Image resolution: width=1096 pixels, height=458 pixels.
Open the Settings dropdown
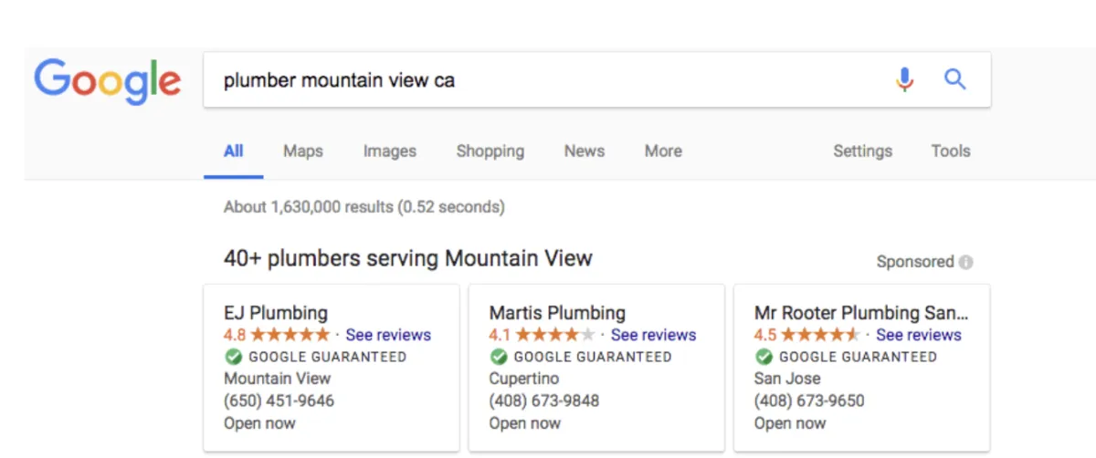[x=862, y=151]
